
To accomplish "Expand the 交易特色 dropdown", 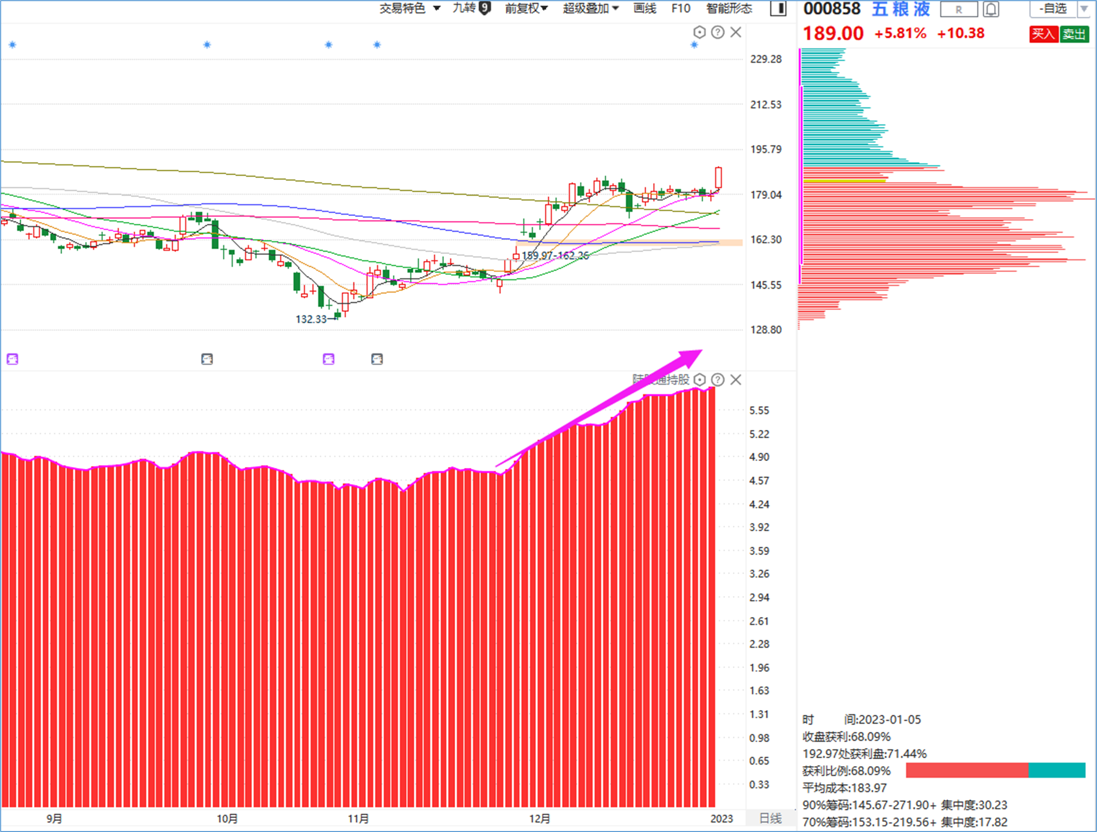I will 409,8.
